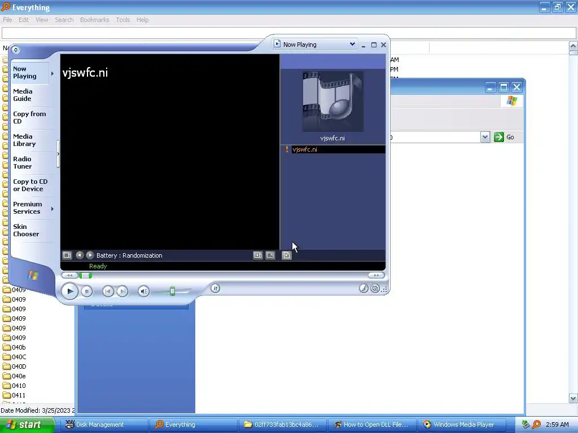Open Skin Chooser

pyautogui.click(x=26, y=230)
